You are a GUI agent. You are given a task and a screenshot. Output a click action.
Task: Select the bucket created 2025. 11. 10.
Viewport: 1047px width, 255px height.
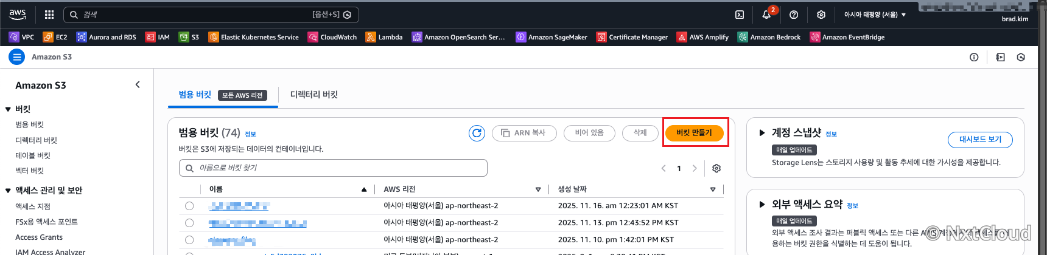point(189,240)
